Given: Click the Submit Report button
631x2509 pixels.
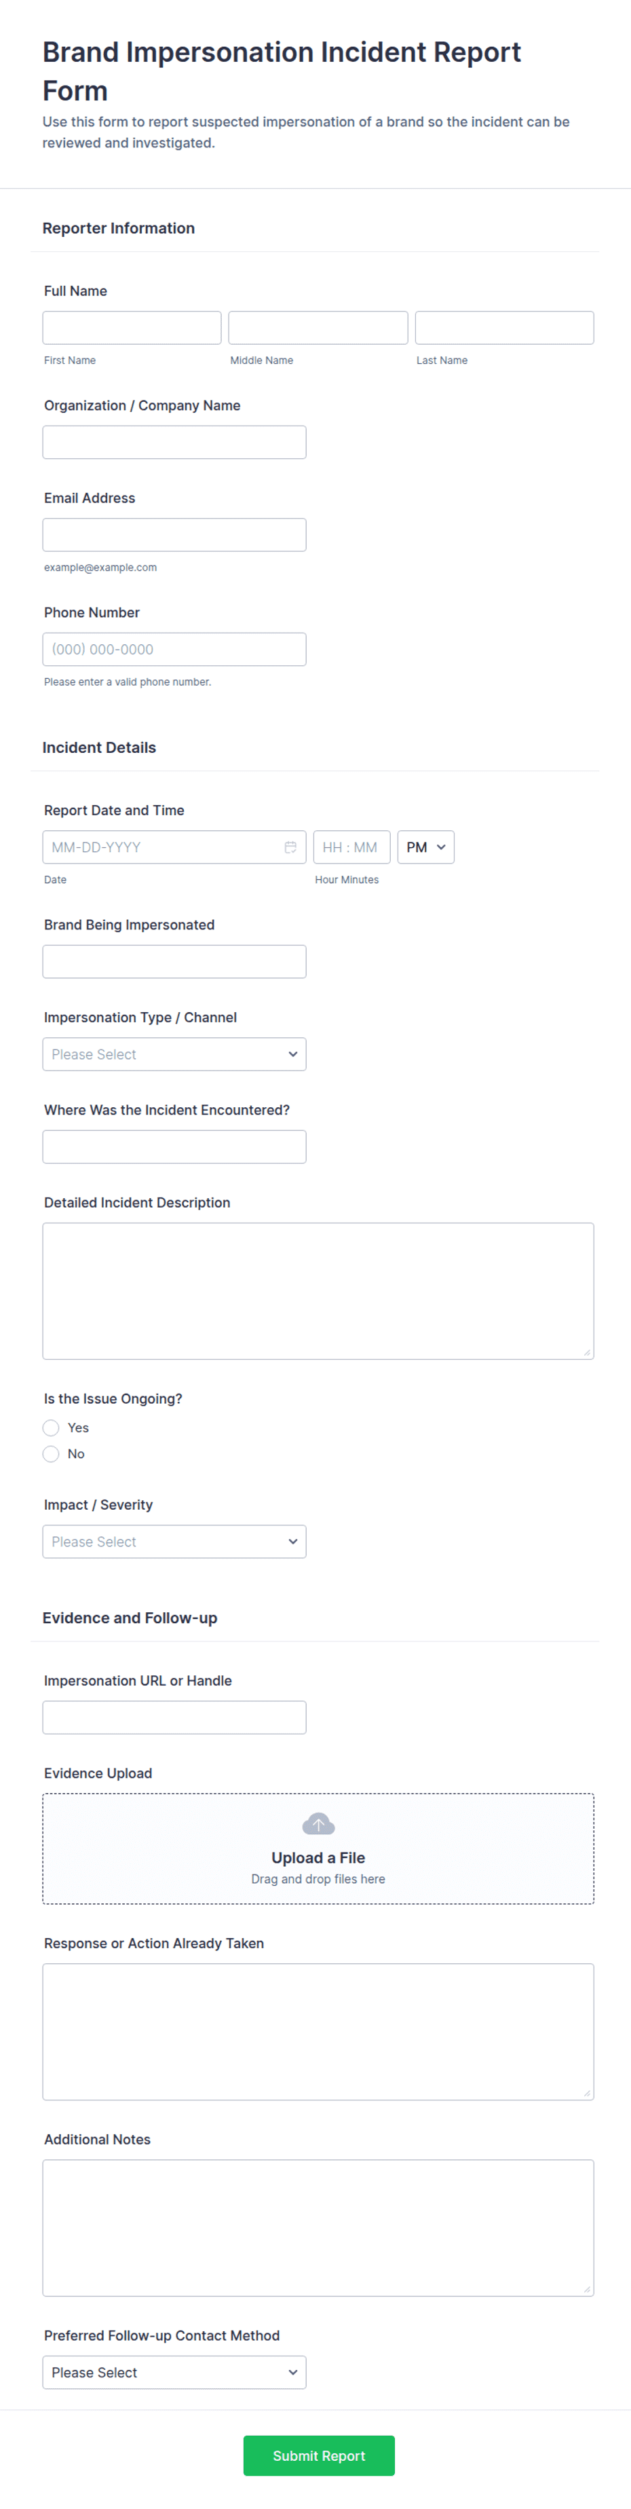Looking at the screenshot, I should tap(318, 2455).
